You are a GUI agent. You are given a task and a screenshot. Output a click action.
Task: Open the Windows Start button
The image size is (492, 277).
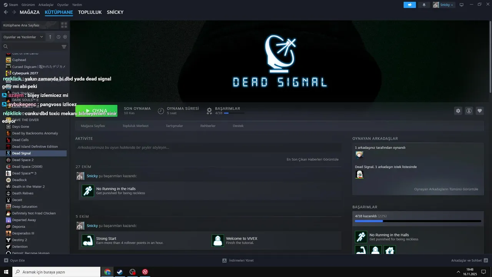(x=6, y=272)
